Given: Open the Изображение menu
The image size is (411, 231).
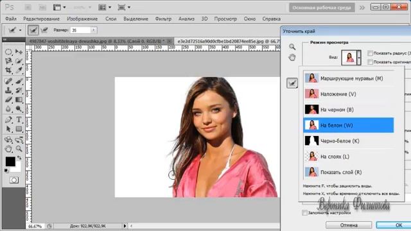Looking at the screenshot, I should tap(82, 19).
